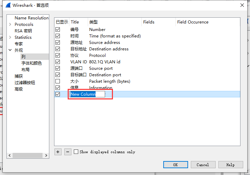Select RSA 密钥 in the tree
The width and height of the screenshot is (250, 175).
coord(23,31)
